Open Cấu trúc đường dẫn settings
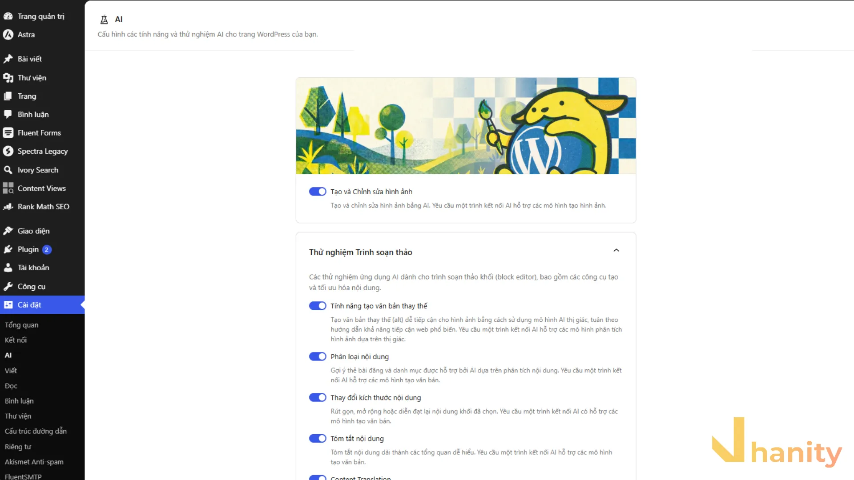The height and width of the screenshot is (480, 854). coord(36,431)
